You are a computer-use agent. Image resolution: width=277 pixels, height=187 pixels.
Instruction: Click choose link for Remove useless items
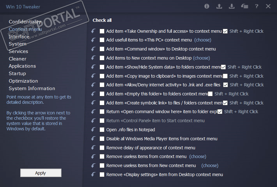198,156
